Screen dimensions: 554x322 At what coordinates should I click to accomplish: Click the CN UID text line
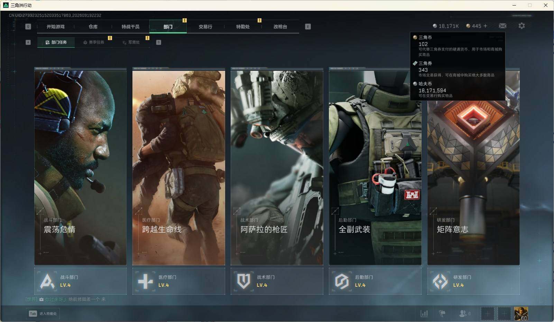pyautogui.click(x=55, y=15)
